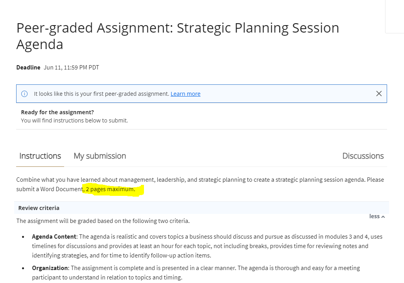Click the "Deadline" label

point(28,67)
